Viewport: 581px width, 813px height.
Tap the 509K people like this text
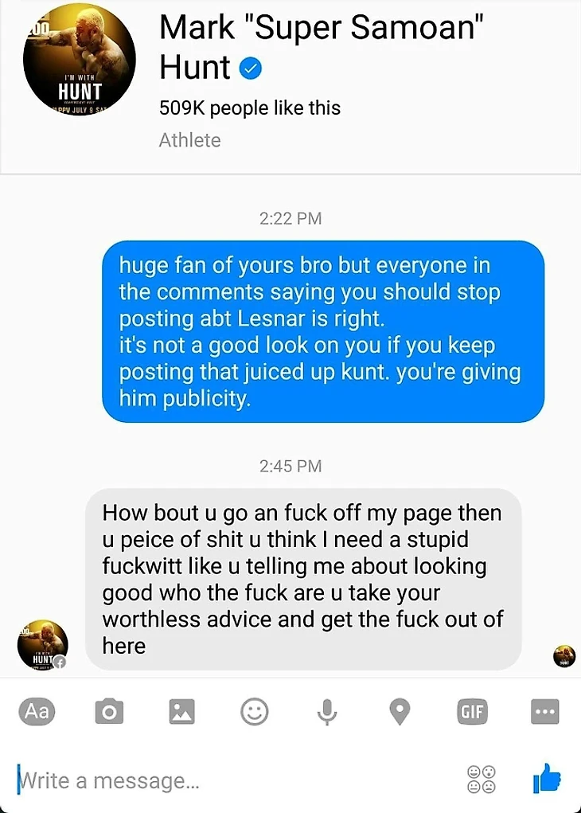pyautogui.click(x=250, y=107)
